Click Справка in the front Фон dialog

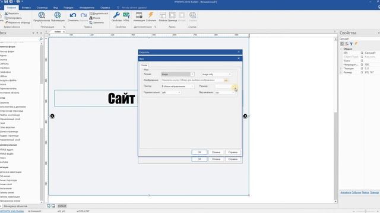point(233,153)
